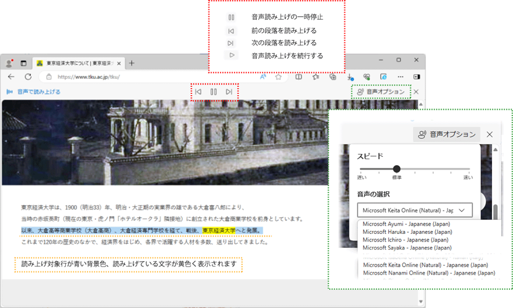Open the Favorites list icon

tap(316, 77)
